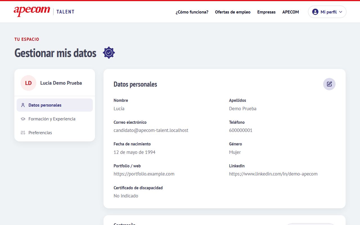Click the person icon next to Datos personales
The image size is (360, 225).
23,105
